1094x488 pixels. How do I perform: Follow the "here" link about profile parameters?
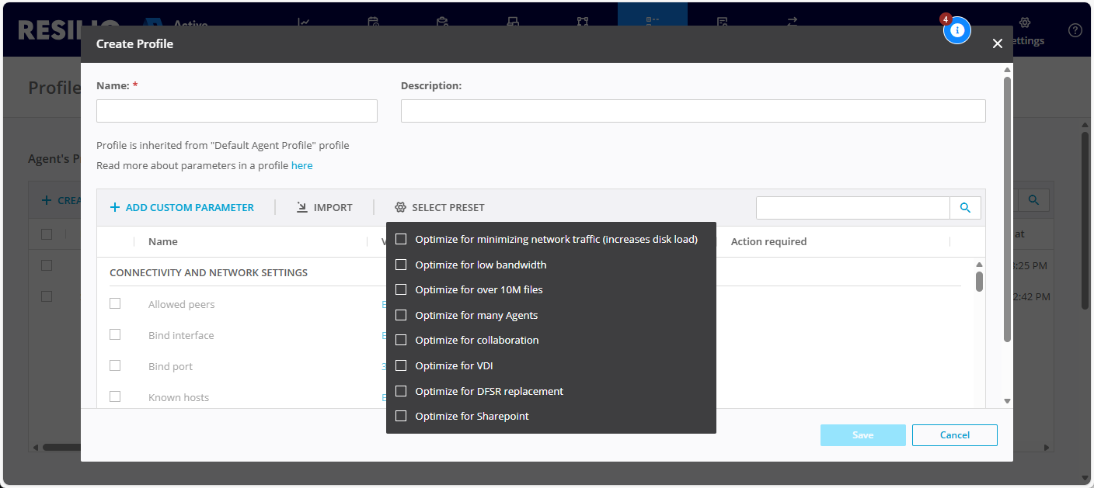(301, 166)
